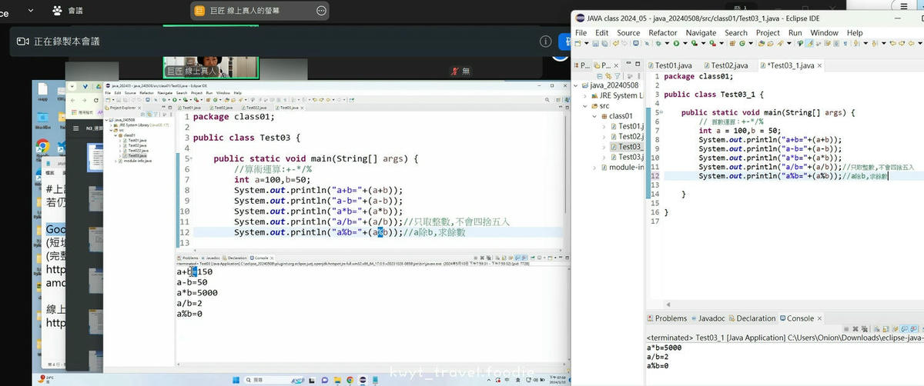Click the Open Type icon in right Eclipse toolbar

tap(761, 44)
